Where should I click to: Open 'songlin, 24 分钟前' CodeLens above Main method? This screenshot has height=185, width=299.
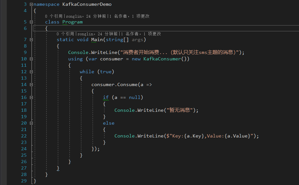tap(98, 34)
